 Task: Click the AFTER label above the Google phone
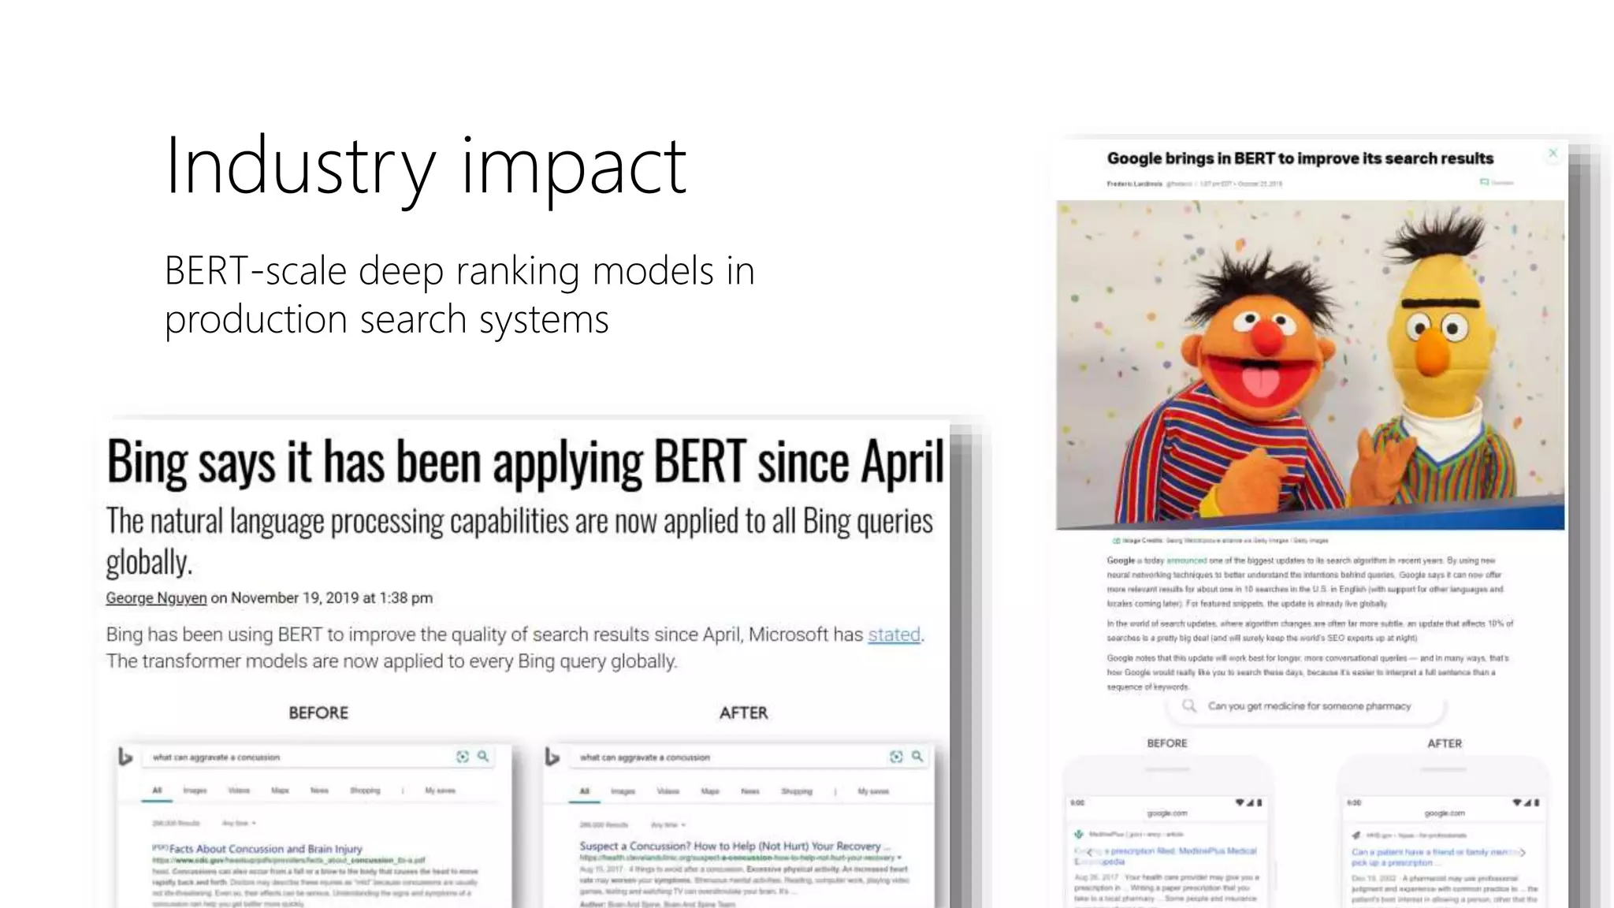pos(1445,743)
